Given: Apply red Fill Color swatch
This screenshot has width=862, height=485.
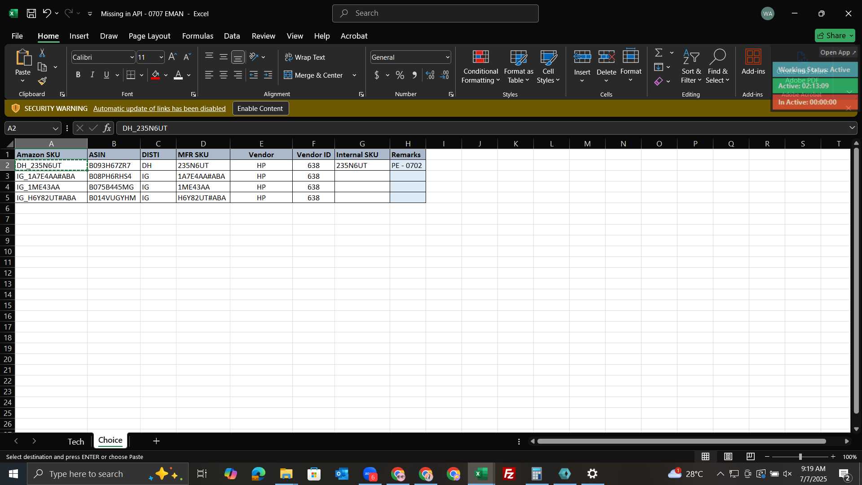Looking at the screenshot, I should tap(155, 75).
